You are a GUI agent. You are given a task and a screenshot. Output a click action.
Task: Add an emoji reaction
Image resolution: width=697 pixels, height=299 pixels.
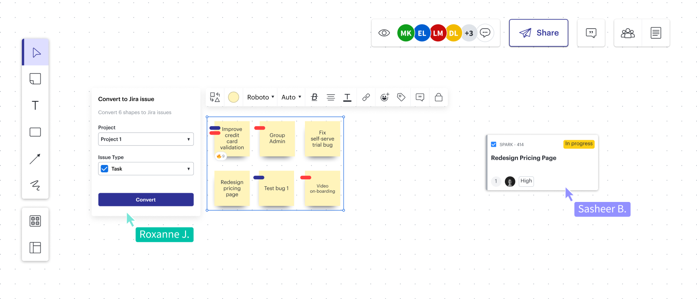click(x=385, y=97)
